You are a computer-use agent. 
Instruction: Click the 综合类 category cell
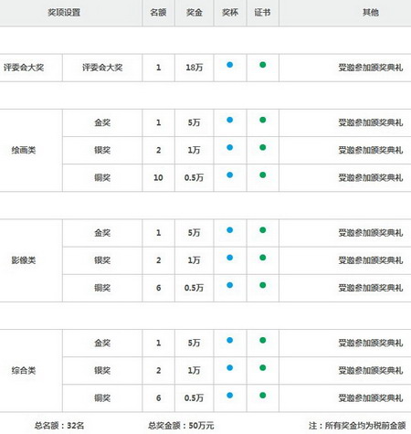point(24,371)
